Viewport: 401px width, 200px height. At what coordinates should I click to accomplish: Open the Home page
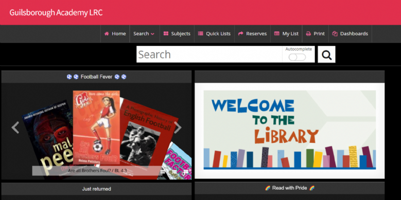coord(115,34)
